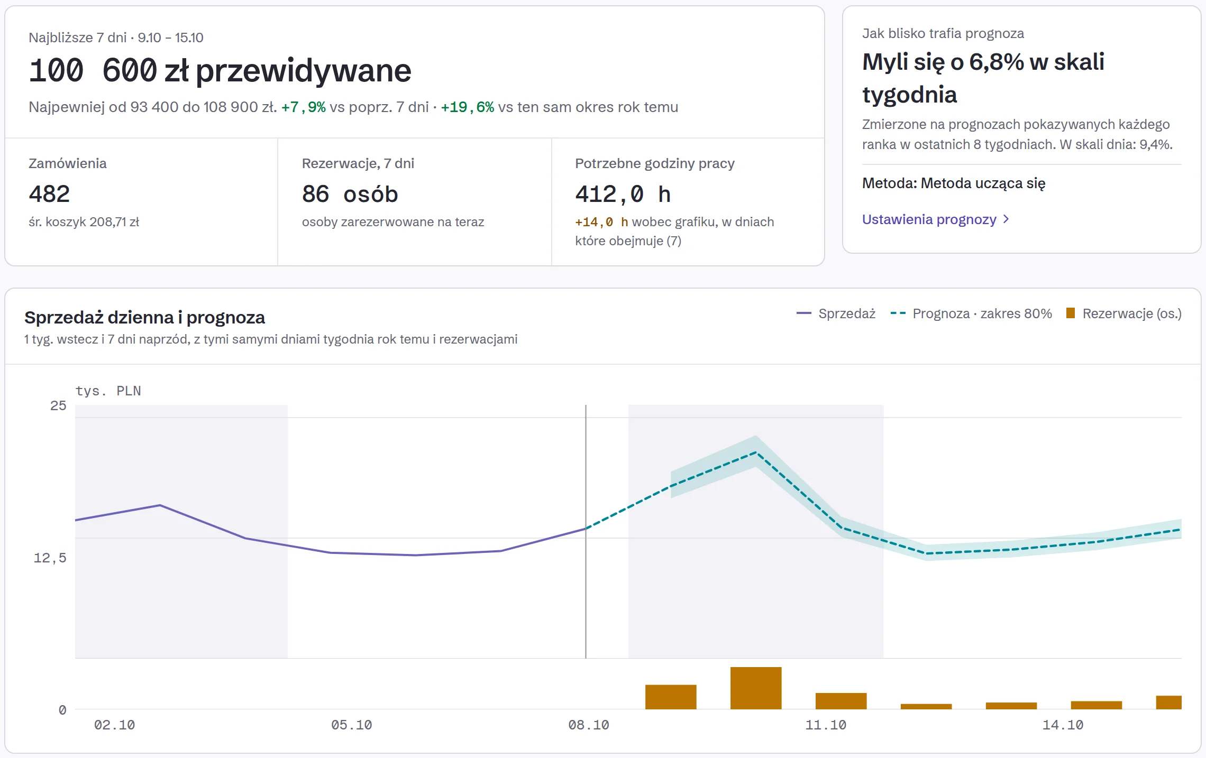
Task: Click the tys. PLN axis unit label
Action: pyautogui.click(x=108, y=391)
